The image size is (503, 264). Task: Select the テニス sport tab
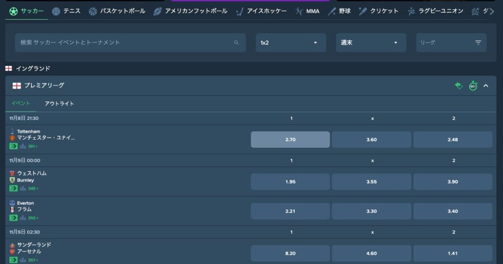click(x=66, y=11)
